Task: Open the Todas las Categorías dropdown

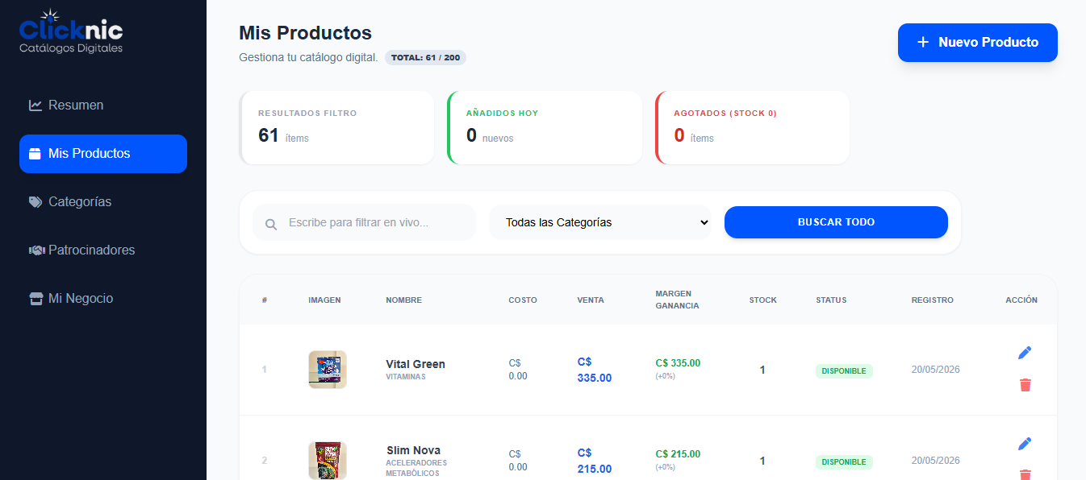Action: pyautogui.click(x=600, y=222)
